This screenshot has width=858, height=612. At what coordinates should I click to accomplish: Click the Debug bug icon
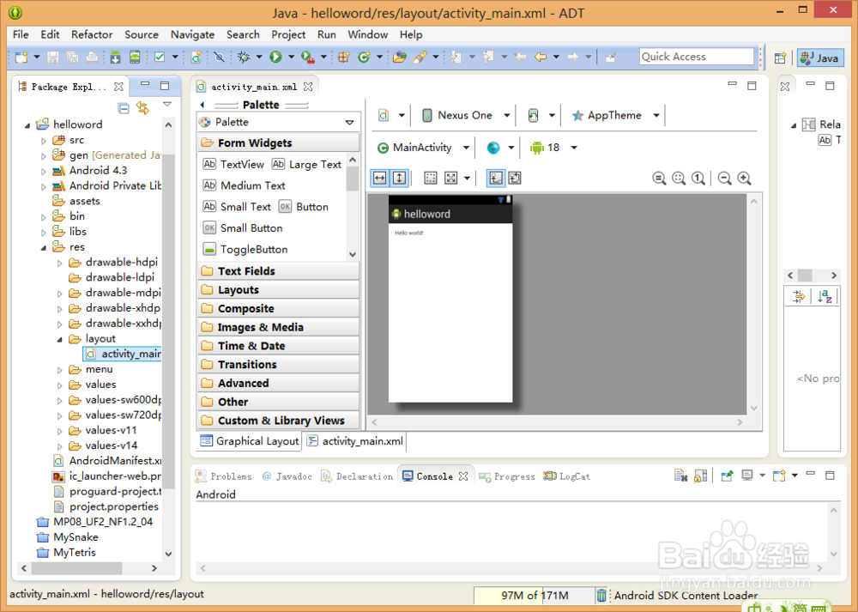[244, 57]
